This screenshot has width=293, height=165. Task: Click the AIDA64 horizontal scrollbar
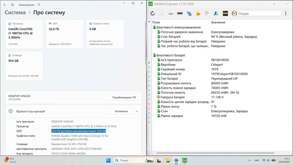click(x=215, y=153)
